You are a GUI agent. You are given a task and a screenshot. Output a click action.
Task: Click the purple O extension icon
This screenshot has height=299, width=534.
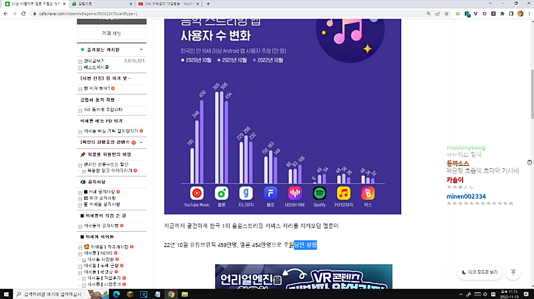click(485, 13)
